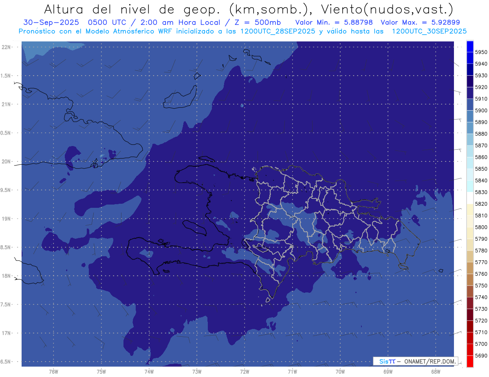Click the 19N latitude axis label
Viewport: 489px width, 377px height.
[x=7, y=219]
